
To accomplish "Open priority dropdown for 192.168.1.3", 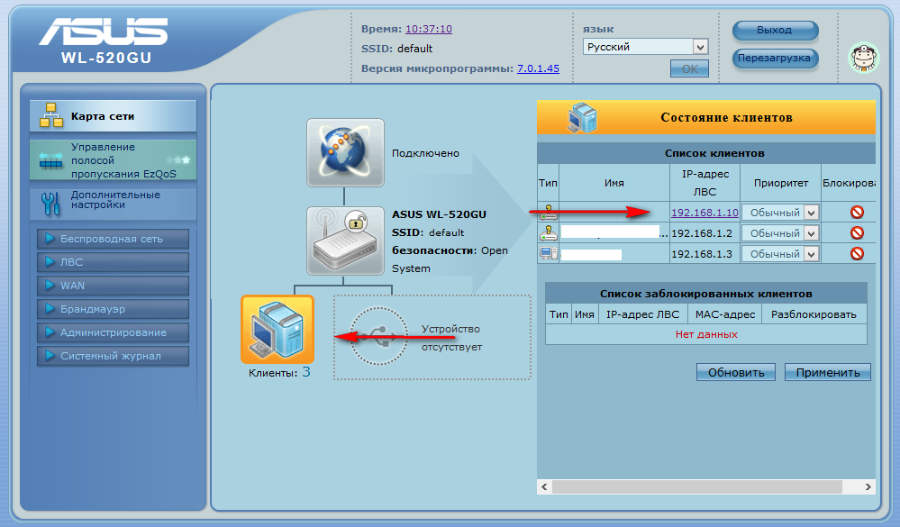I will [x=780, y=254].
